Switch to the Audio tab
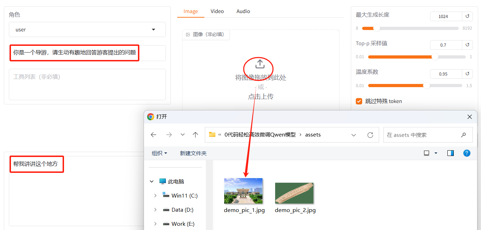Viewport: 481px width, 230px height. 243,11
